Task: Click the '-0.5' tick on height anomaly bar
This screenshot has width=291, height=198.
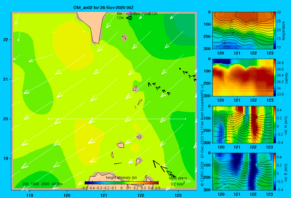Action: click(x=84, y=188)
